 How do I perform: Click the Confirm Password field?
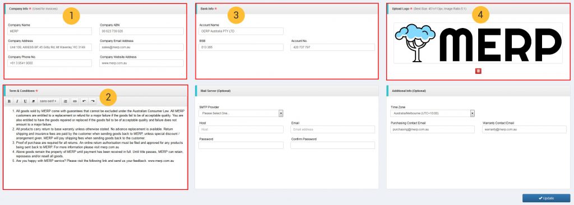(333, 145)
